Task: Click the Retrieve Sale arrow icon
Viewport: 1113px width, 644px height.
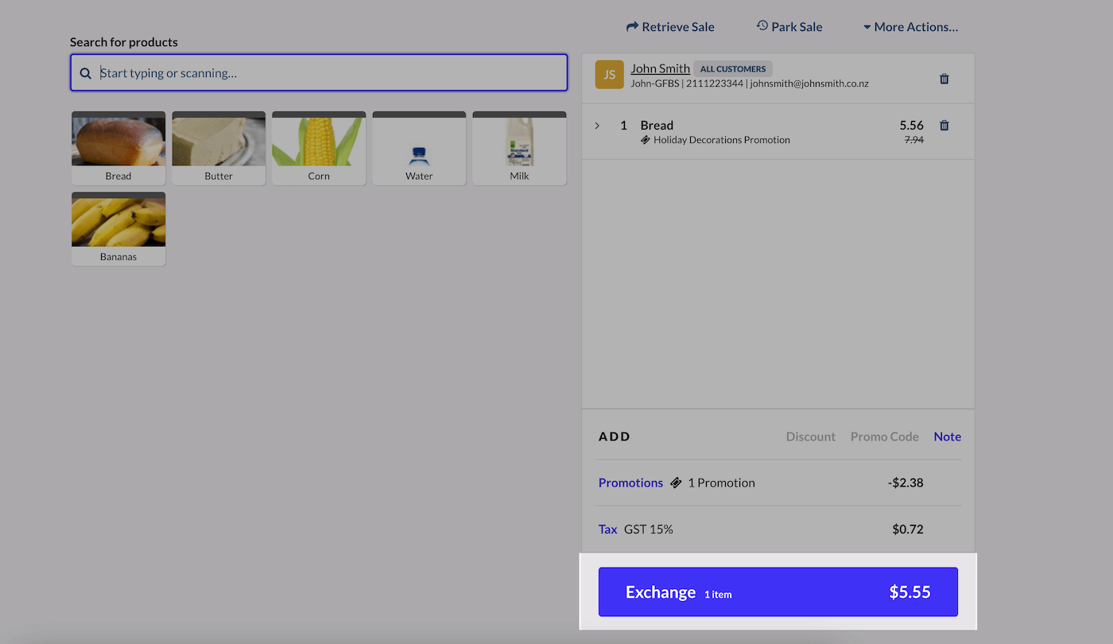Action: 632,26
